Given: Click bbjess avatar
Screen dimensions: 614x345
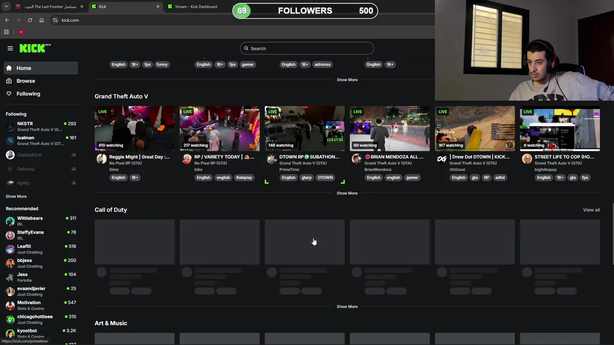Looking at the screenshot, I should pyautogui.click(x=10, y=264).
